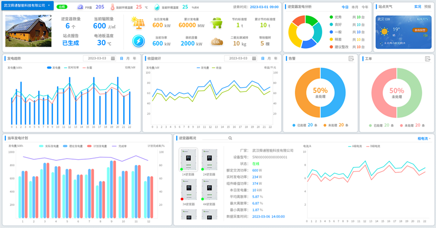Open the company name dropdown at top left

coord(49,5)
